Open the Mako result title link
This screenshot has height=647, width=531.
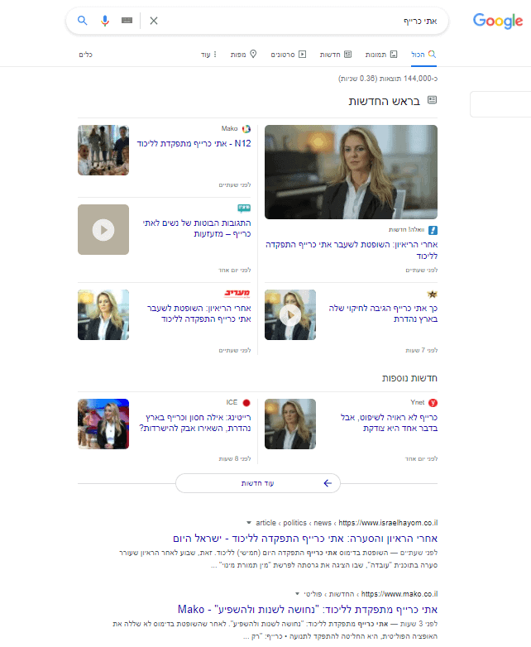(308, 610)
